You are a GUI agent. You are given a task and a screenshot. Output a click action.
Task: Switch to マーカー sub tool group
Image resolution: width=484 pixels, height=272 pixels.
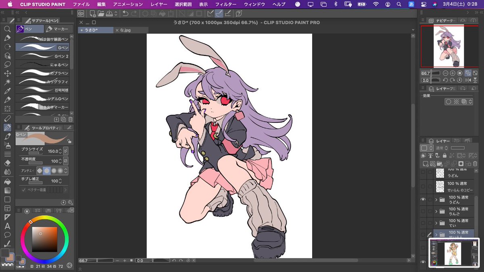coord(59,29)
